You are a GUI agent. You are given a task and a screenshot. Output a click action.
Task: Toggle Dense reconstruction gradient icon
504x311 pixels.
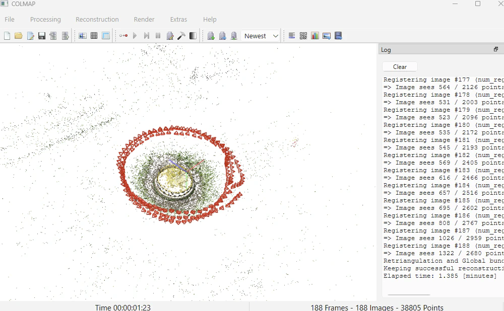(x=193, y=36)
